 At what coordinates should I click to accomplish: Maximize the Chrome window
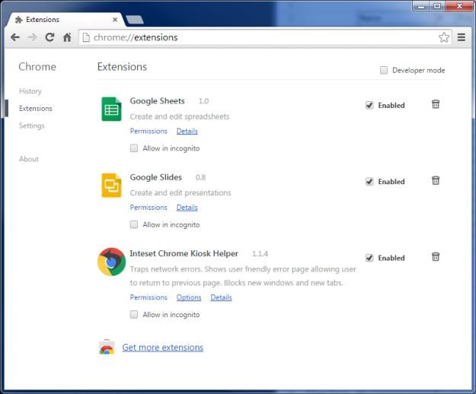(437, 6)
